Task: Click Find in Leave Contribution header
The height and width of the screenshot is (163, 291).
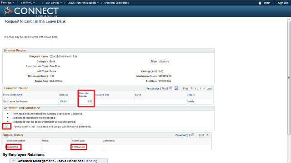Action: [x=164, y=89]
